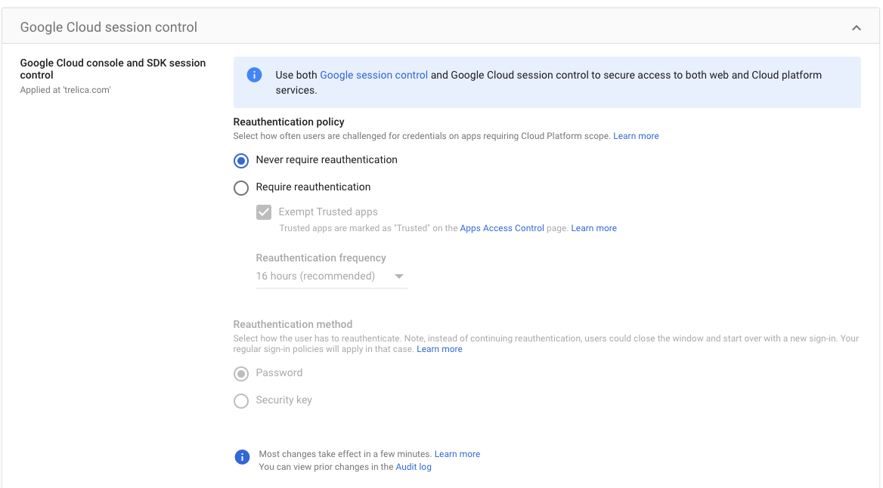Screen dimensions: 883x488
Task: Open Learn more link about changes taking effect
Action: point(457,454)
